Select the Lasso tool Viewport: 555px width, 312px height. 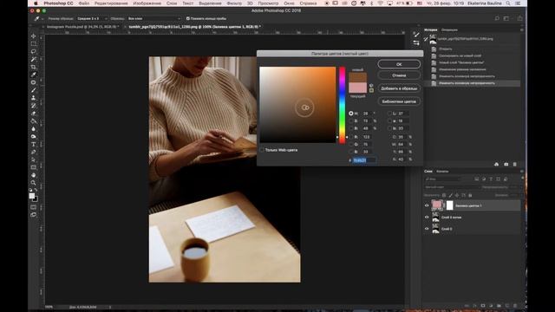(33, 52)
